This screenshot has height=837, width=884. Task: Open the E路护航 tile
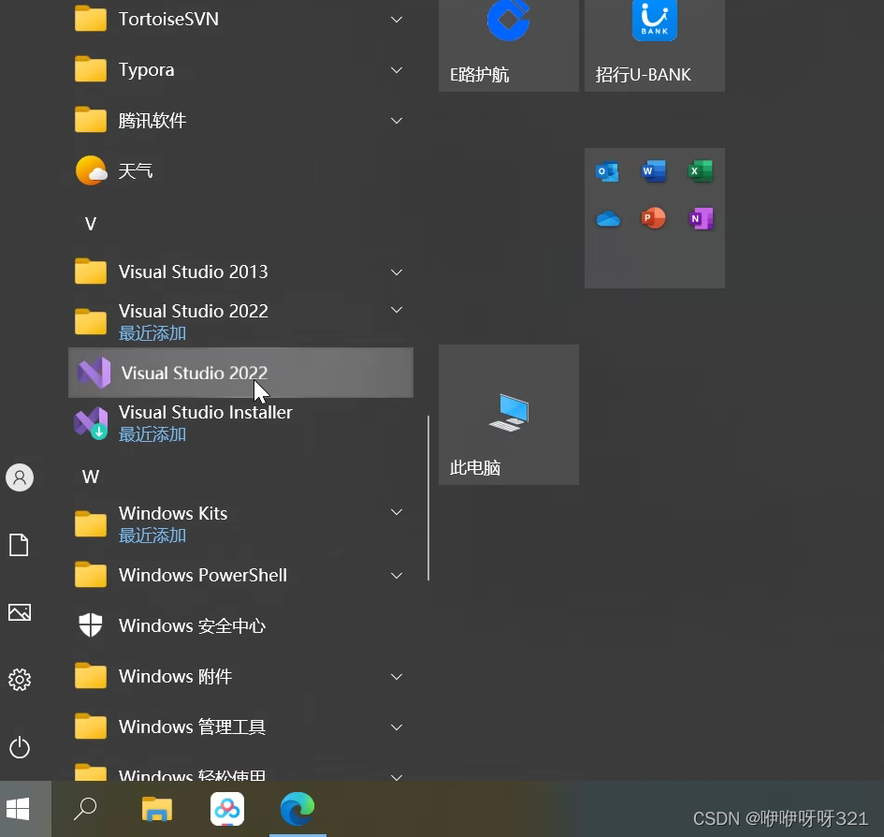point(509,45)
